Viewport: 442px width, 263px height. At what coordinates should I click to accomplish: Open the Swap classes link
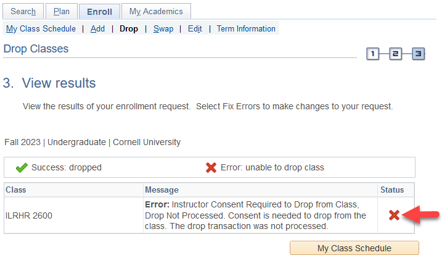[x=163, y=28]
